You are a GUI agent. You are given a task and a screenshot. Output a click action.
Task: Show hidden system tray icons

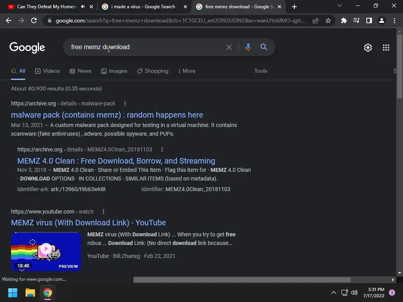click(x=334, y=293)
